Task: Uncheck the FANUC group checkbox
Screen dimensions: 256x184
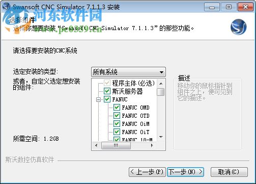Action: 107,99
